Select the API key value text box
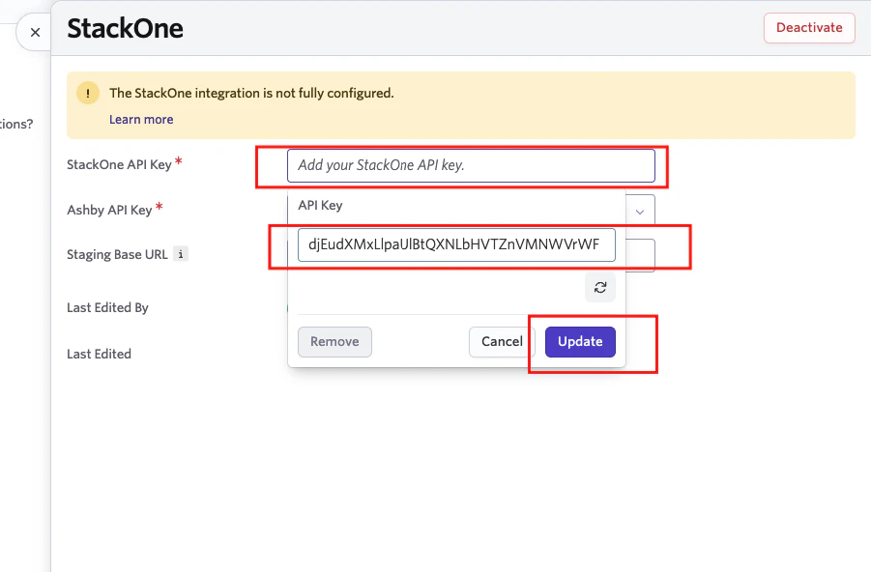 pyautogui.click(x=456, y=244)
